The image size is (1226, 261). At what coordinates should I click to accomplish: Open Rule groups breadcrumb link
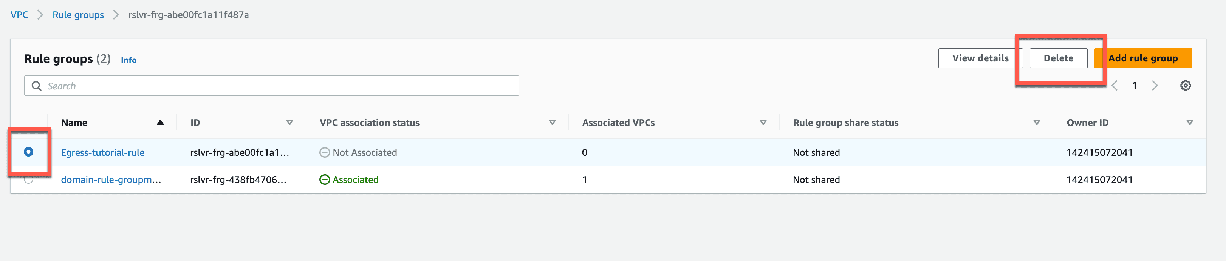point(78,15)
